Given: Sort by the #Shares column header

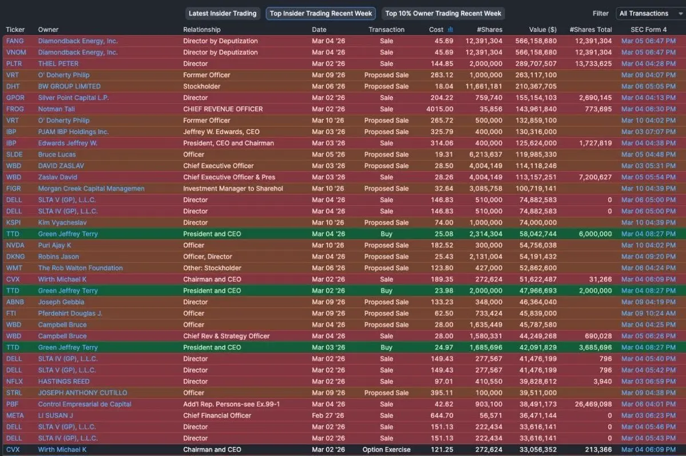Looking at the screenshot, I should point(490,30).
